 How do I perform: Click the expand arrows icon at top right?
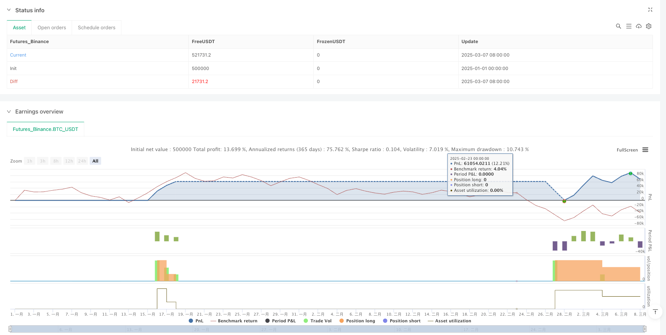(x=650, y=10)
